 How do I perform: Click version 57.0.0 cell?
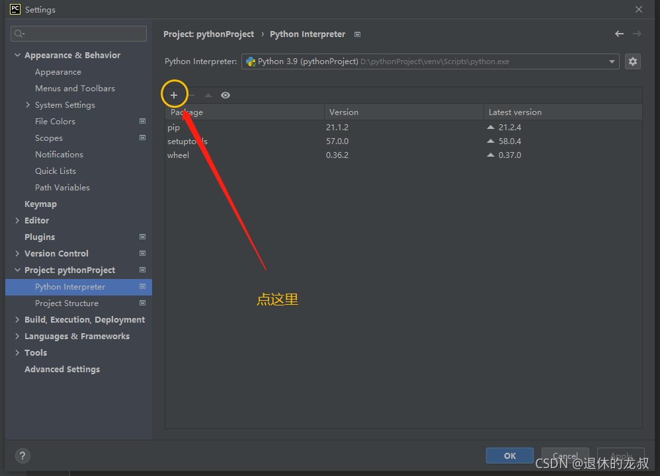337,141
